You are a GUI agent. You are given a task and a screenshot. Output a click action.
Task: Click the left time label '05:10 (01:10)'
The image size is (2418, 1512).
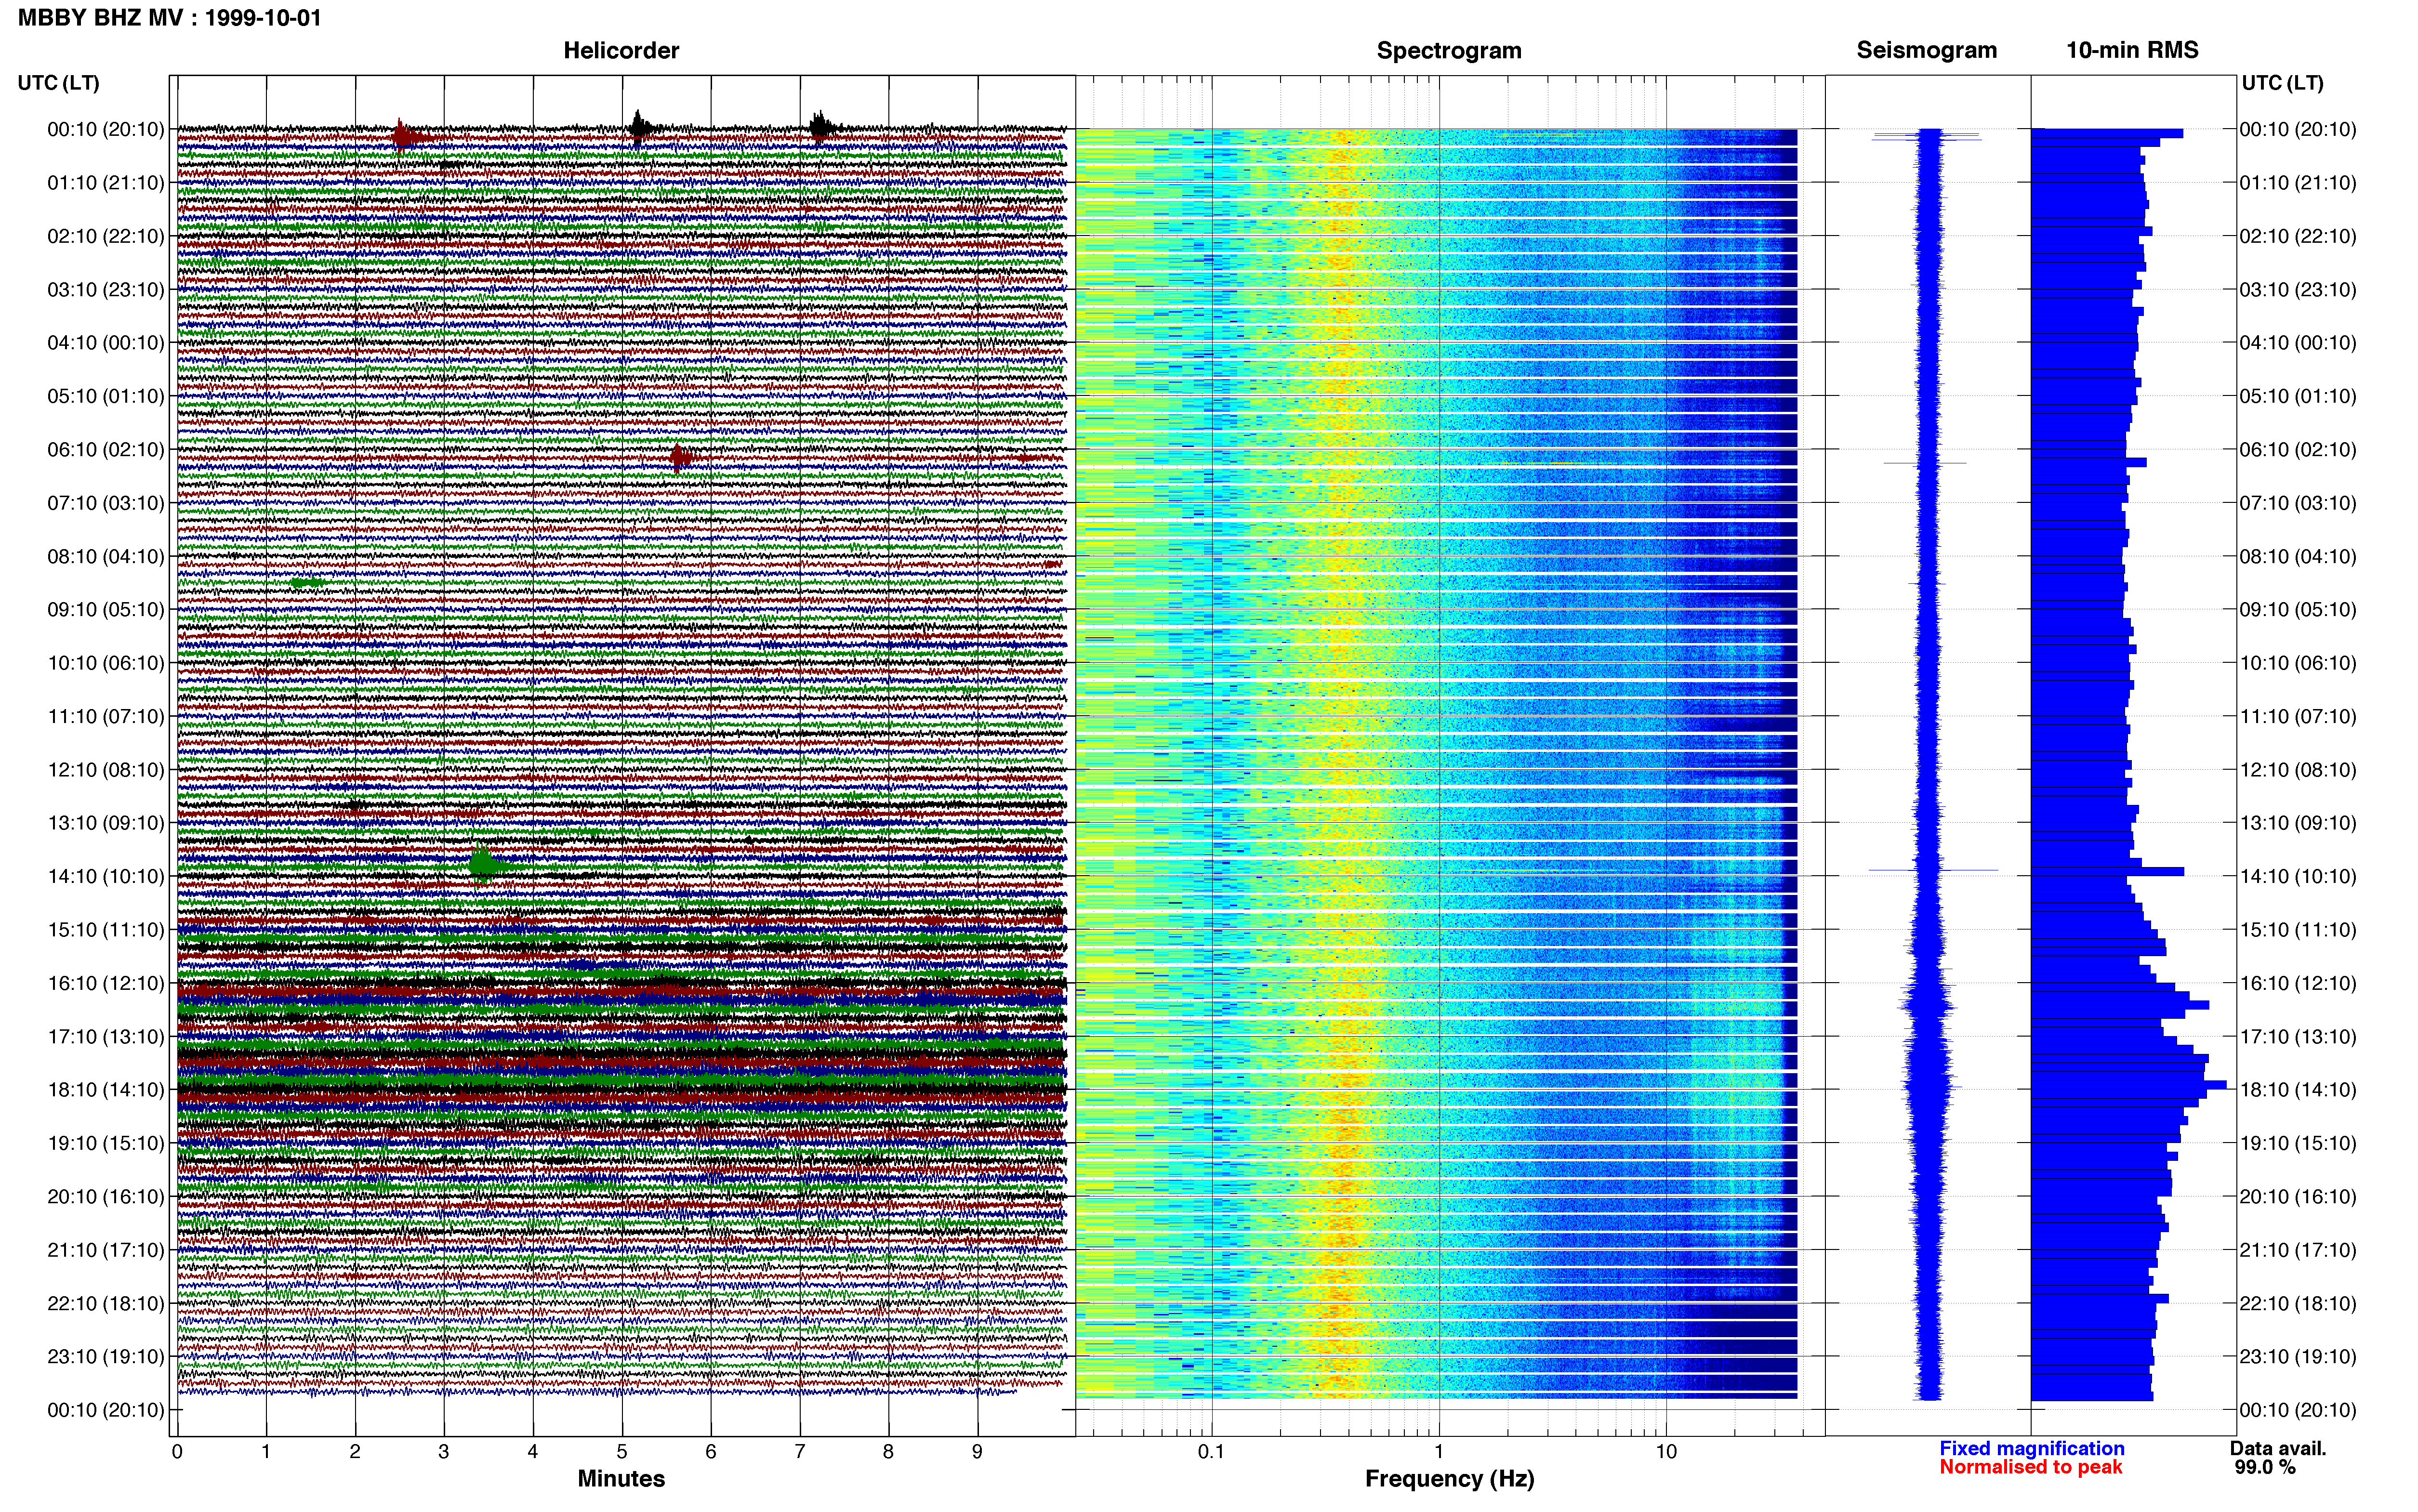click(x=106, y=396)
